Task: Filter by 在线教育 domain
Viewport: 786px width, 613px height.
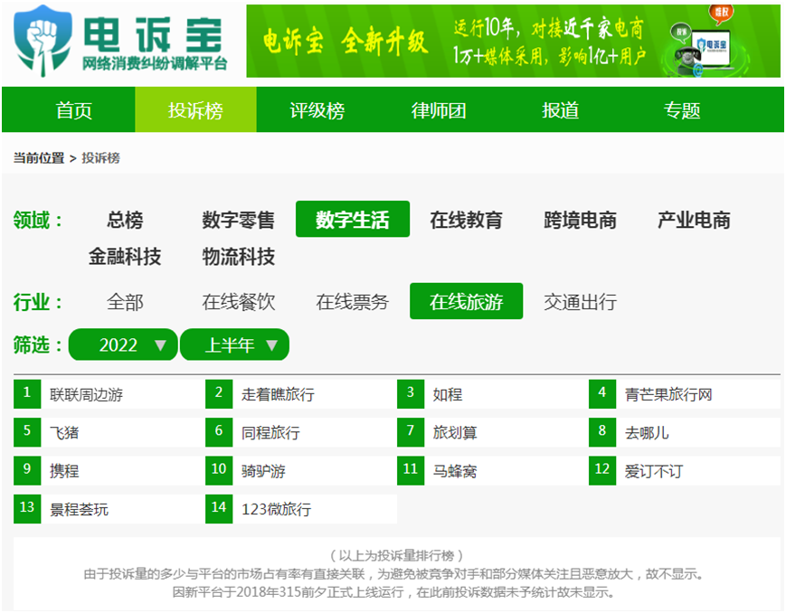Action: point(466,220)
